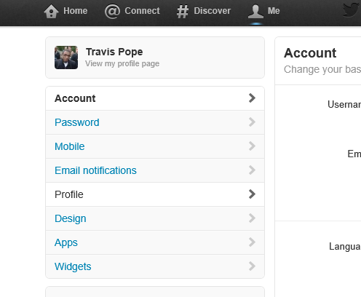
Task: Open the Home tab text label
Action: click(x=76, y=11)
